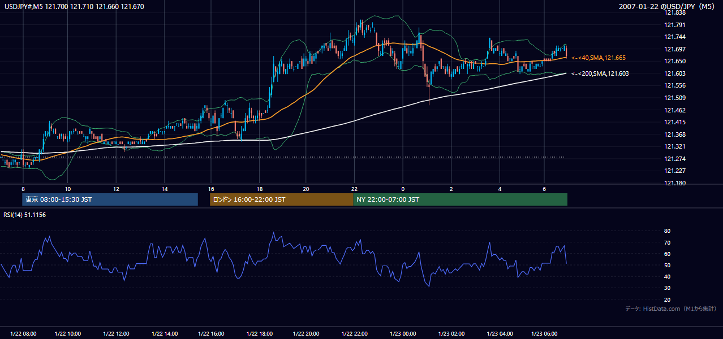Click price axis value 121.556
This screenshot has width=723, height=339.
tap(675, 85)
